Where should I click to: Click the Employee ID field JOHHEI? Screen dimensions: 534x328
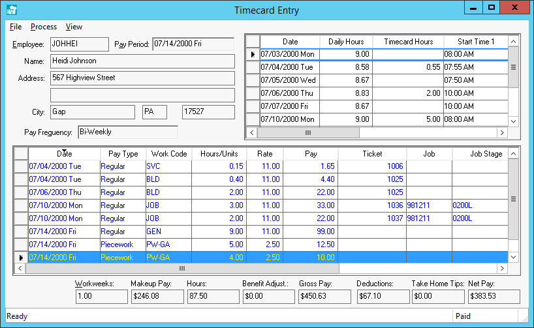pos(79,44)
